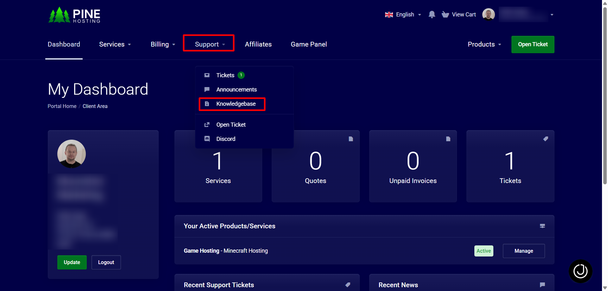Expand the Services menu
This screenshot has height=291, width=608.
115,44
